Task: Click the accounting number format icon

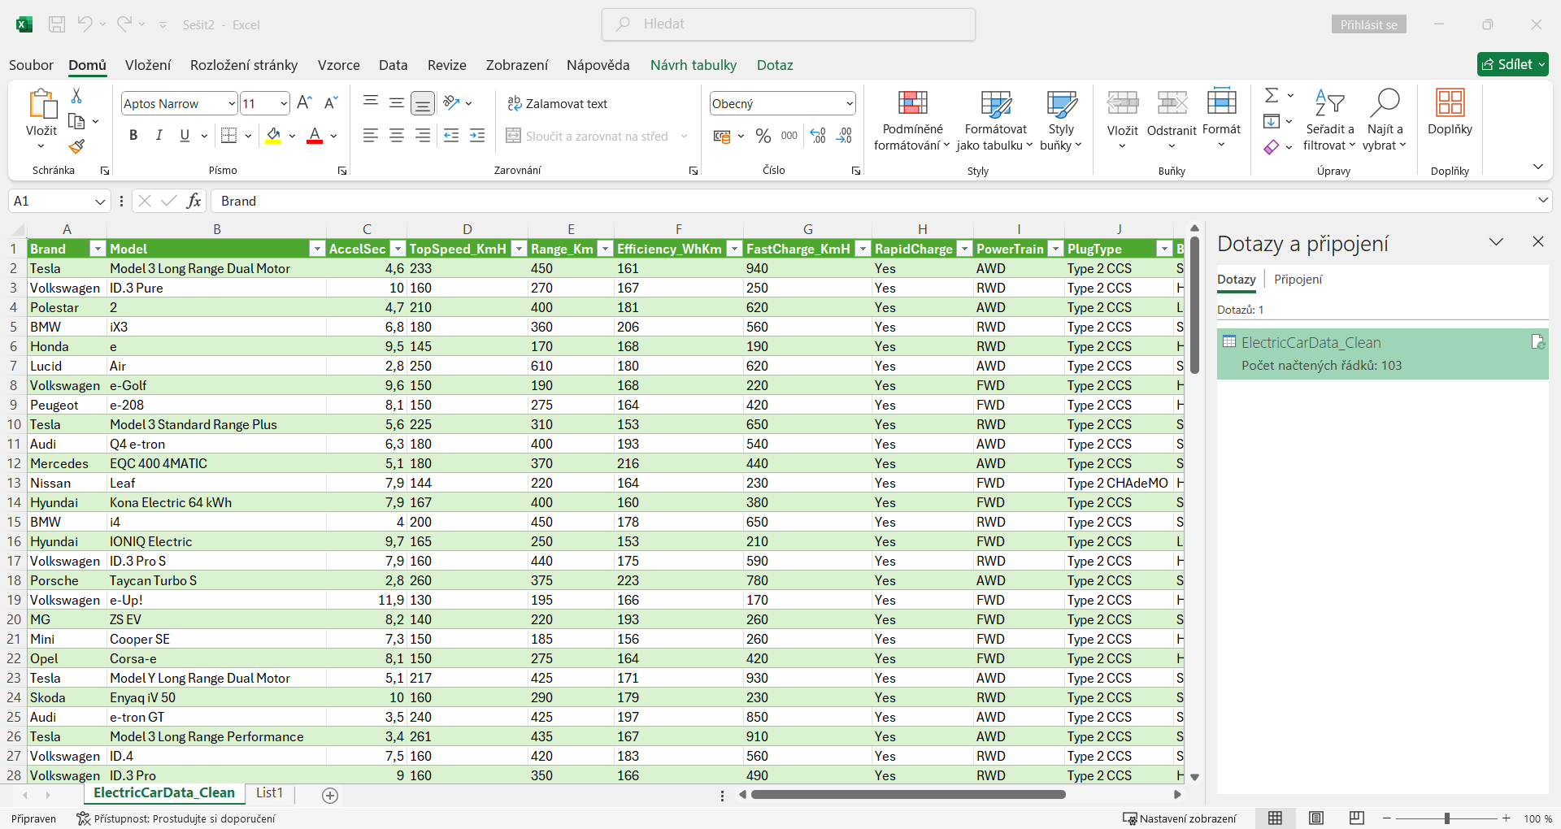Action: [722, 136]
